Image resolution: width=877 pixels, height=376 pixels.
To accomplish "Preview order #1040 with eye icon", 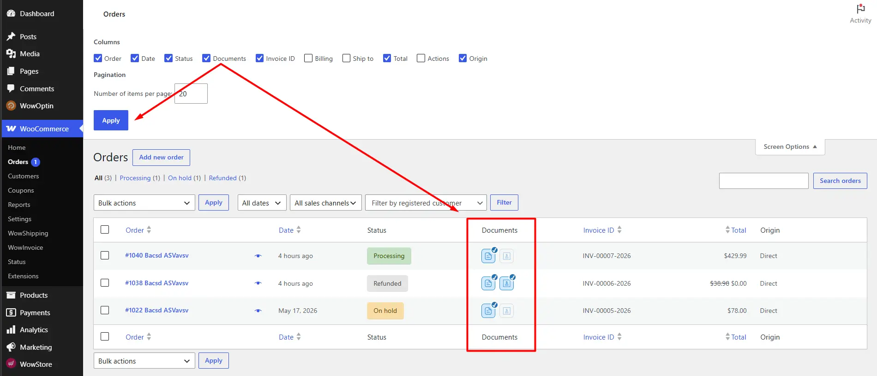I will click(258, 256).
